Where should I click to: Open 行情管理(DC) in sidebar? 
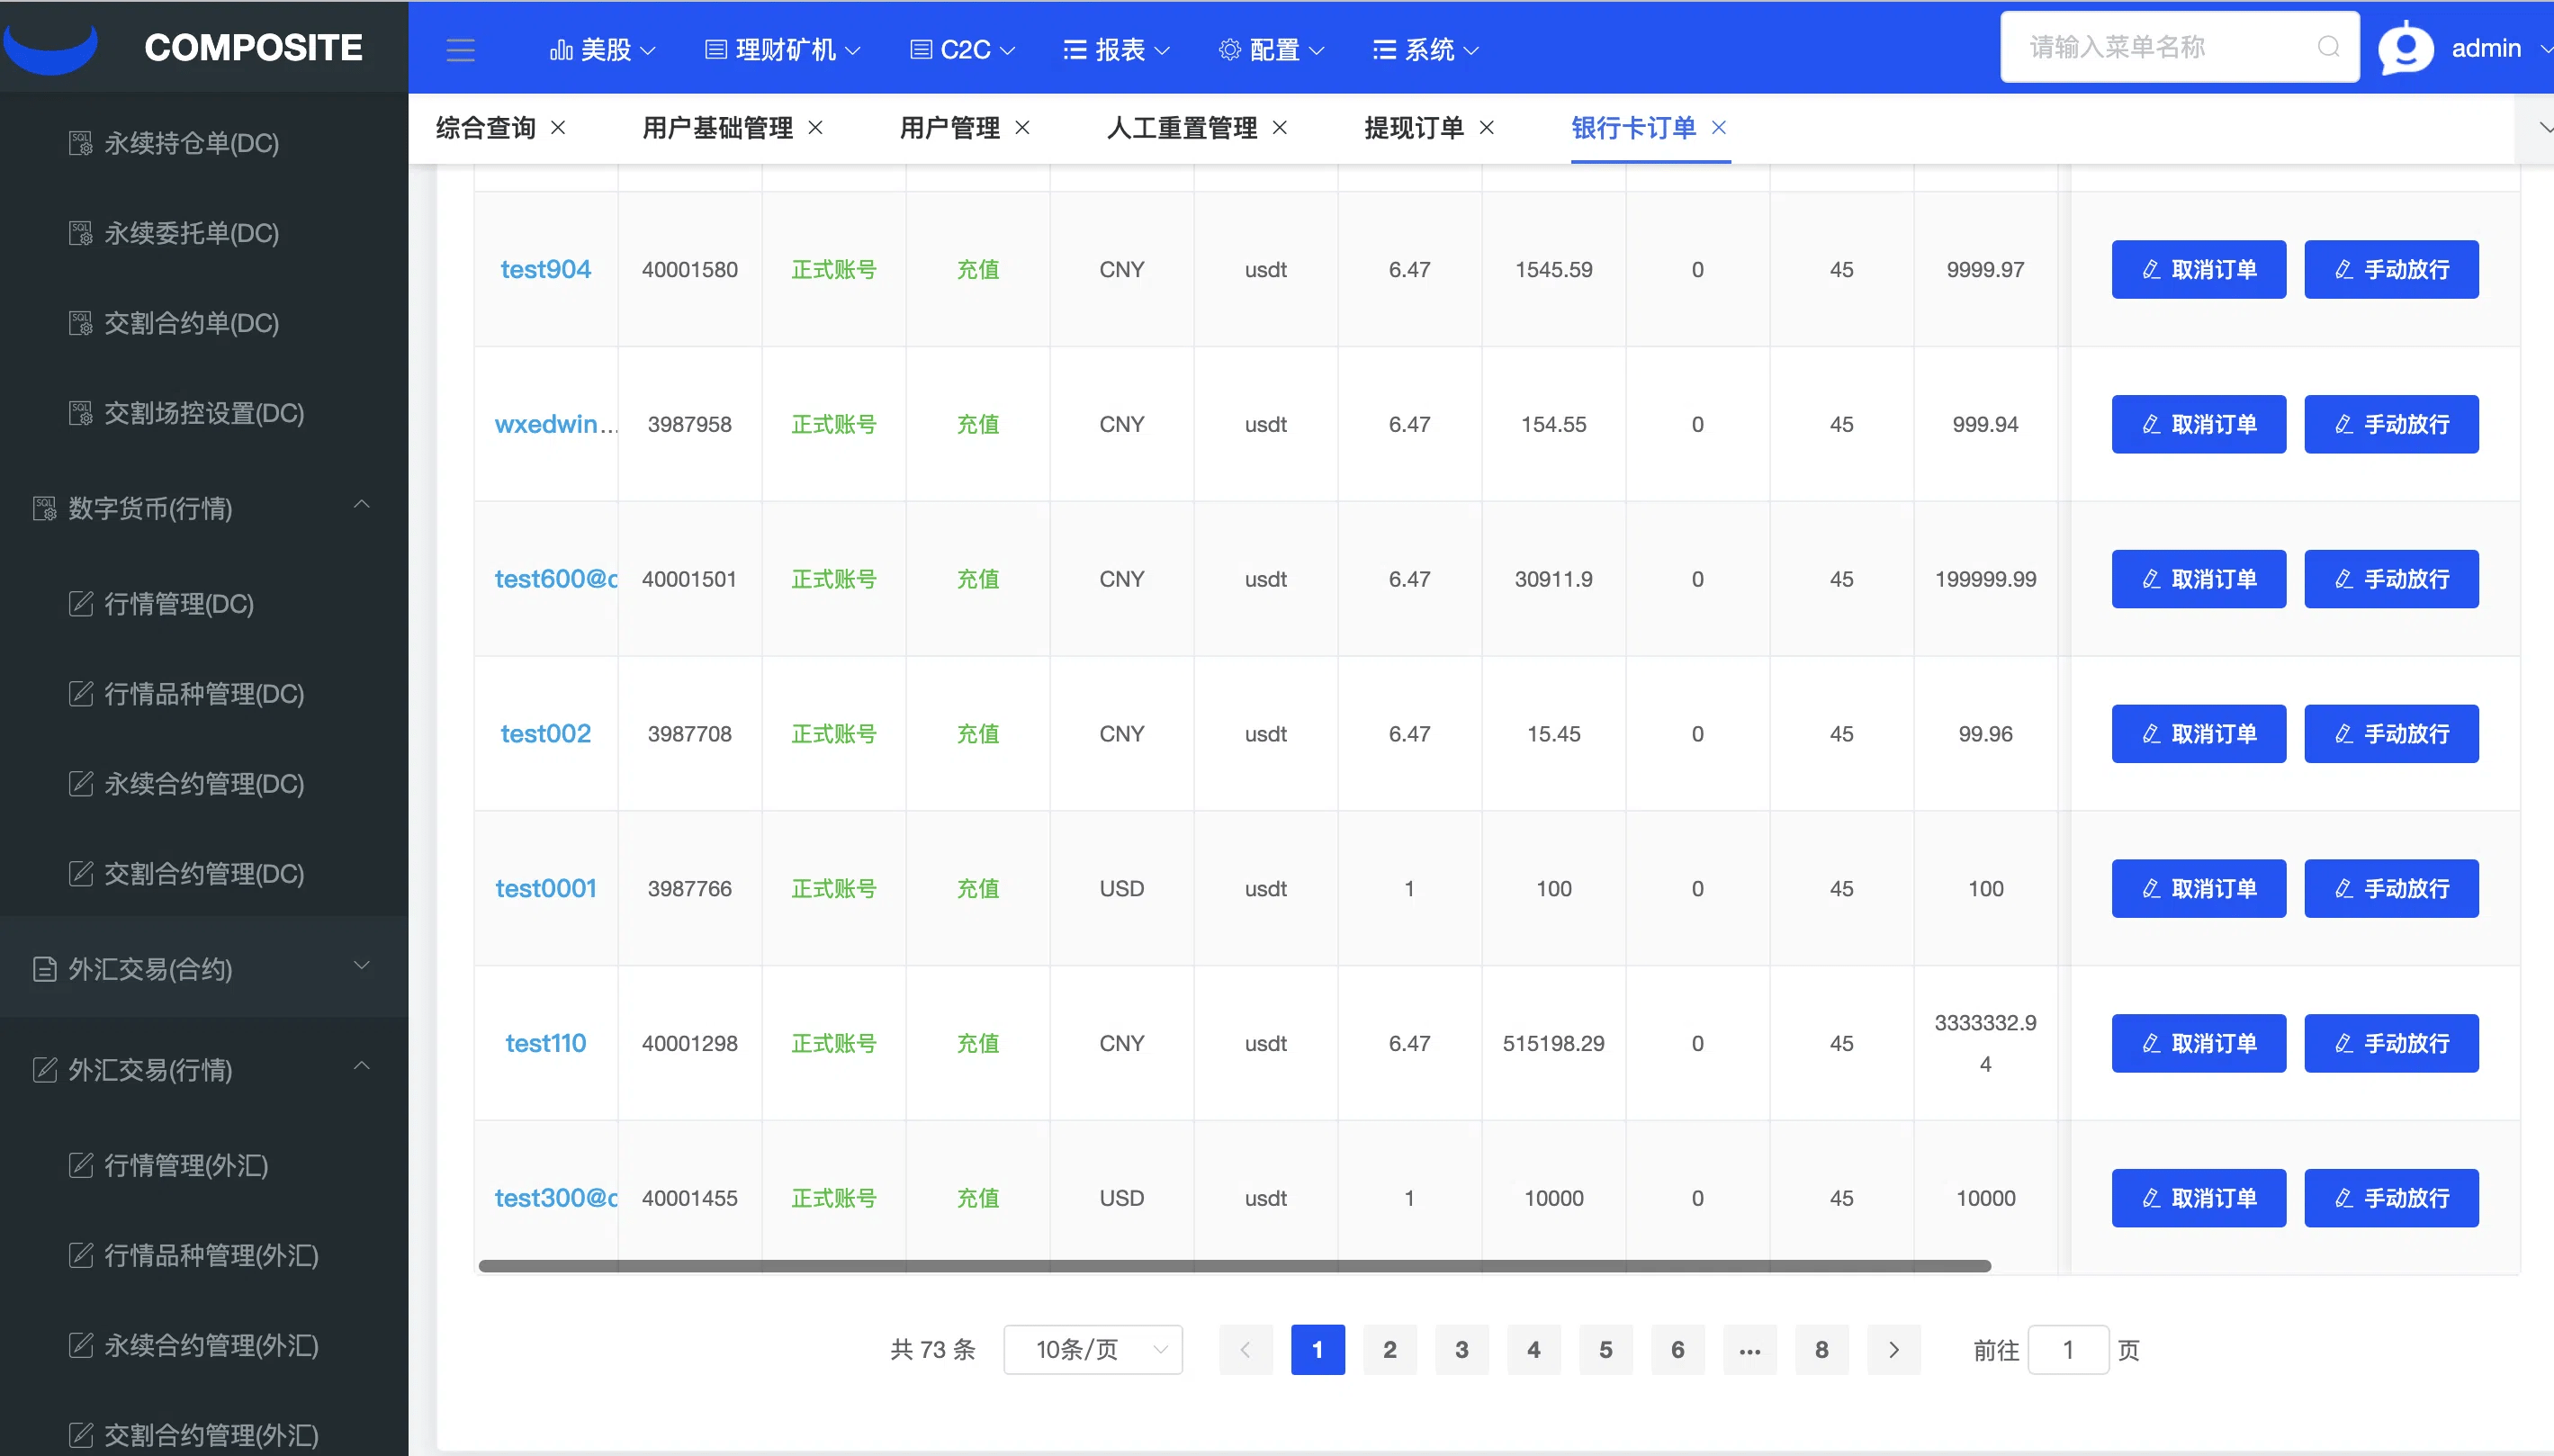pos(179,604)
